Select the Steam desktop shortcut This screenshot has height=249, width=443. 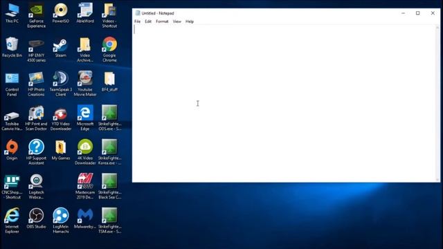(61, 48)
